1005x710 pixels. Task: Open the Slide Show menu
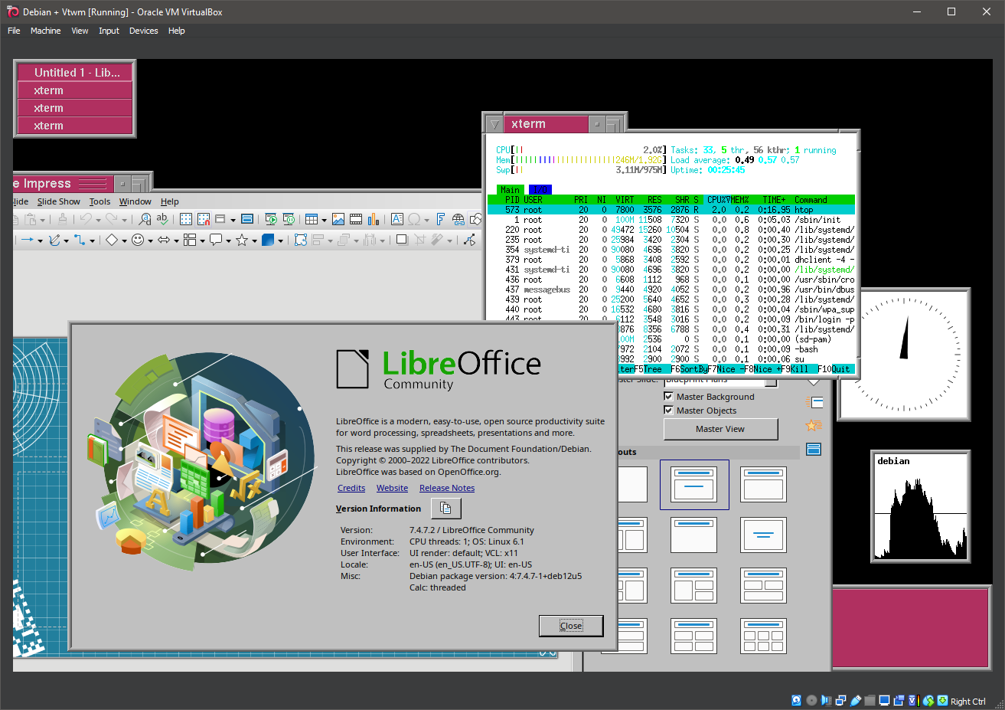click(x=58, y=201)
